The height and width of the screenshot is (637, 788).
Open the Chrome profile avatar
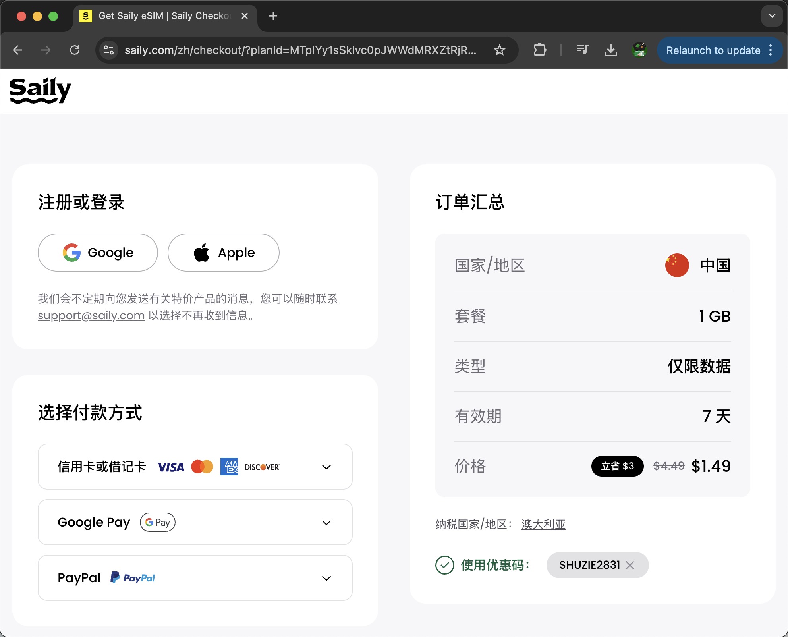tap(639, 50)
